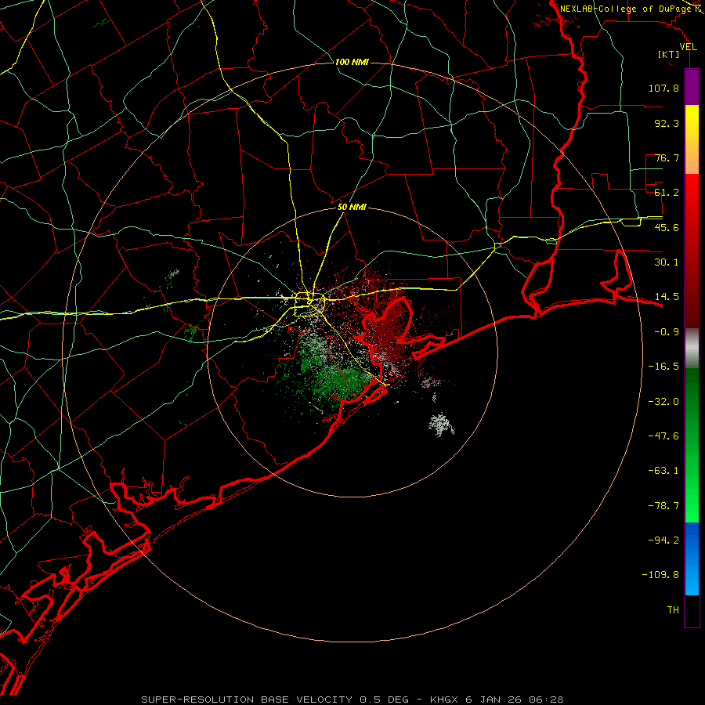
Task: Click the 100 NMI range ring label
Action: (x=352, y=62)
